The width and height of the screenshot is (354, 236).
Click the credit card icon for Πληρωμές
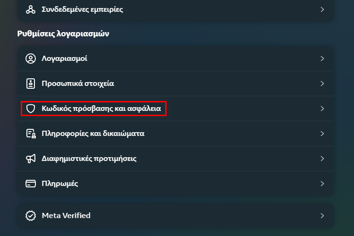coord(31,184)
